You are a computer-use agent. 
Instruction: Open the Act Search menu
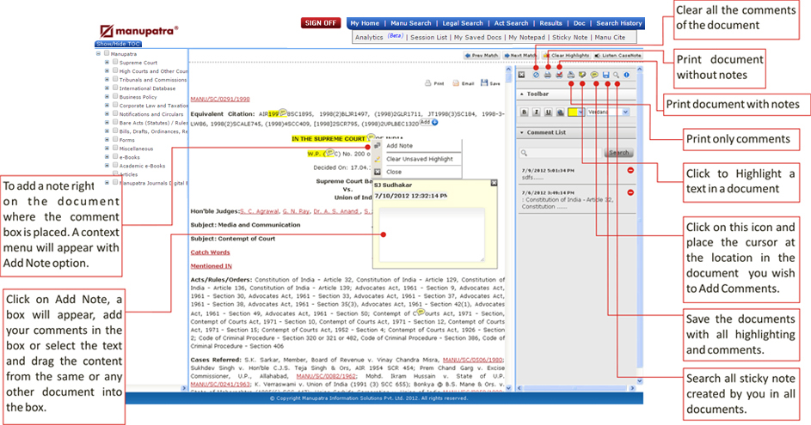point(511,23)
